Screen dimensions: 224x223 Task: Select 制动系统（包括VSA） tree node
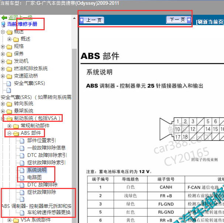pos(38,118)
